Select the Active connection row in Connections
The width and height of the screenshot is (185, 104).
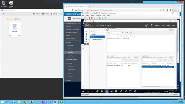(158, 65)
